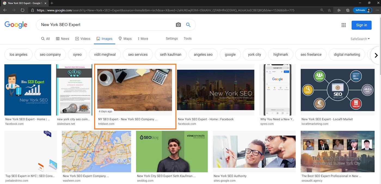Click the Sign in button
Screen dimensions: 381x184
[x=361, y=25]
